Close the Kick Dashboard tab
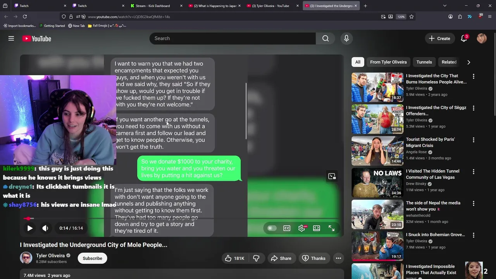The height and width of the screenshot is (279, 496). [181, 6]
